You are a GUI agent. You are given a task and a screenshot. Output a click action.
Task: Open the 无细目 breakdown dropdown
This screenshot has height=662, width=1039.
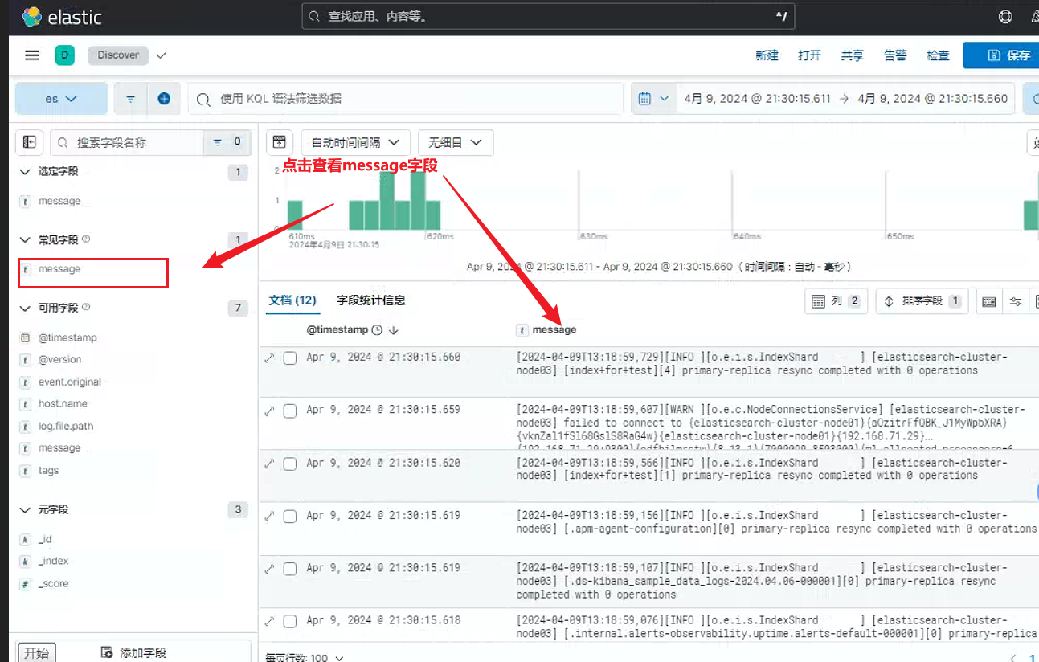pyautogui.click(x=456, y=142)
